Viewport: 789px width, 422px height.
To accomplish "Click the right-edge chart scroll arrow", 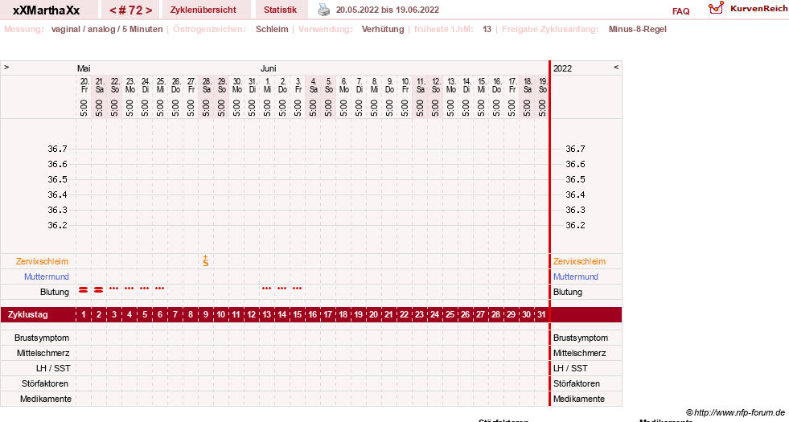I will [616, 67].
